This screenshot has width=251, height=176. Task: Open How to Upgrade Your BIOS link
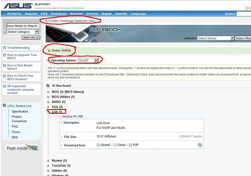pos(22,56)
